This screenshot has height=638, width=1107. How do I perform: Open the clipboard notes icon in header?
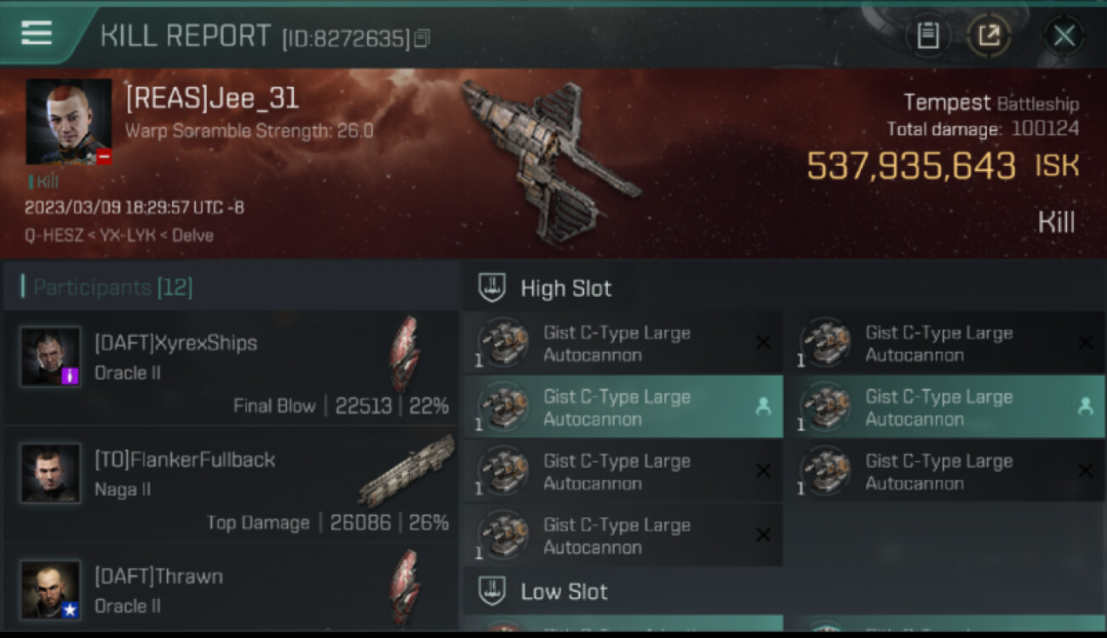tap(927, 35)
